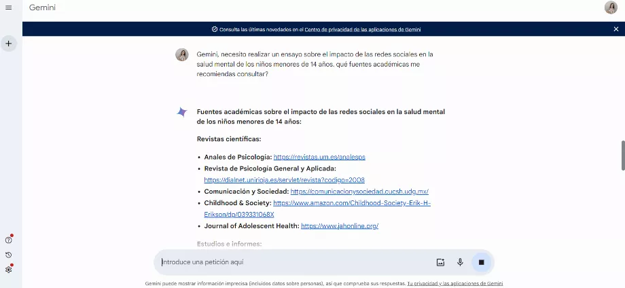Open the Activity history icon
Image resolution: width=625 pixels, height=288 pixels.
click(x=8, y=255)
